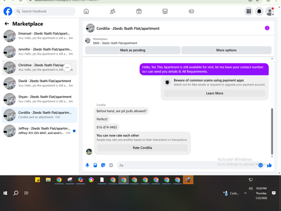Image resolution: width=281 pixels, height=211 pixels.
Task: Record a voice clip with microphone icon
Action: coord(87,165)
